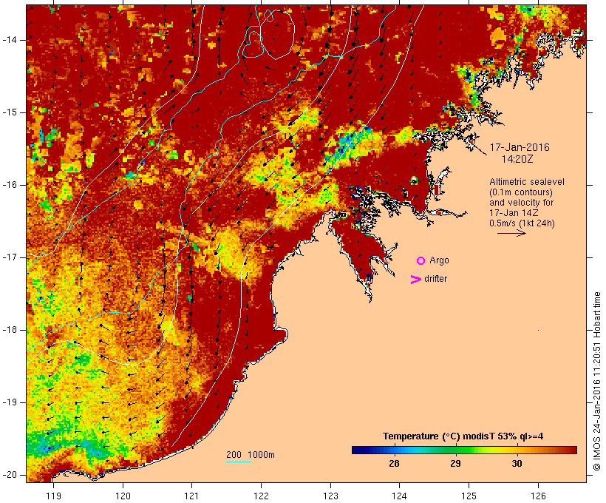
Task: Click the '29' color bar tick label
Action: tap(455, 464)
